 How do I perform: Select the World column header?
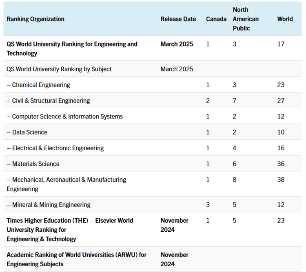click(x=285, y=19)
